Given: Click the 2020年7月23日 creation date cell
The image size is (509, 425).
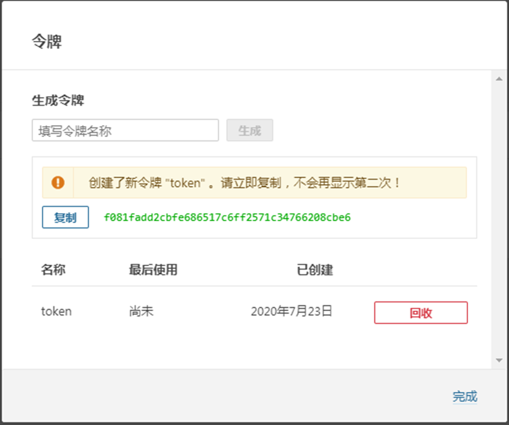Looking at the screenshot, I should pos(292,311).
